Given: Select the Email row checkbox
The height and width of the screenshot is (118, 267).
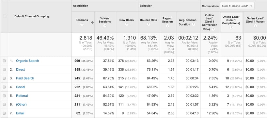Looking at the screenshot, I should click(4, 113).
